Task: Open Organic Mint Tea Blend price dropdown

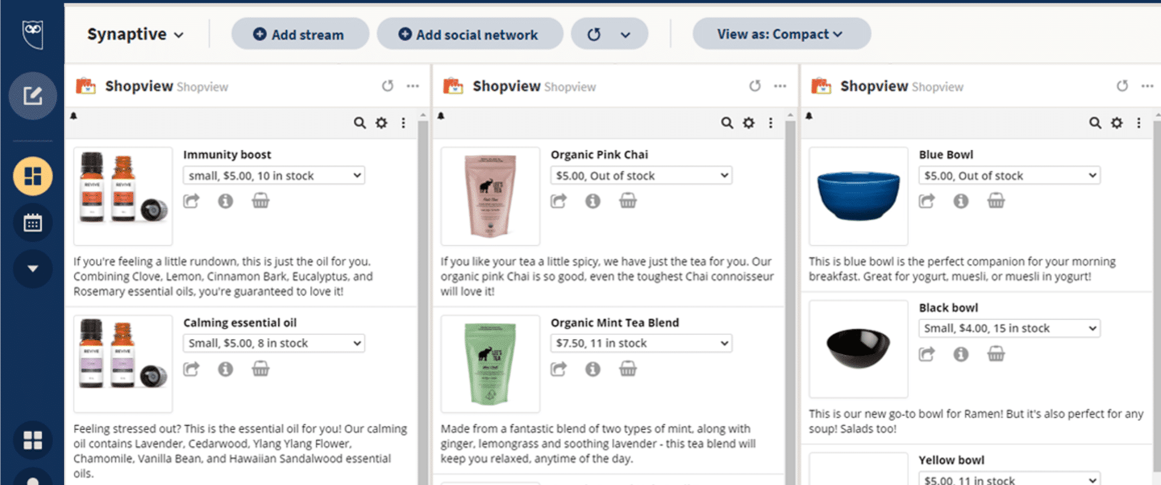Action: (x=641, y=343)
